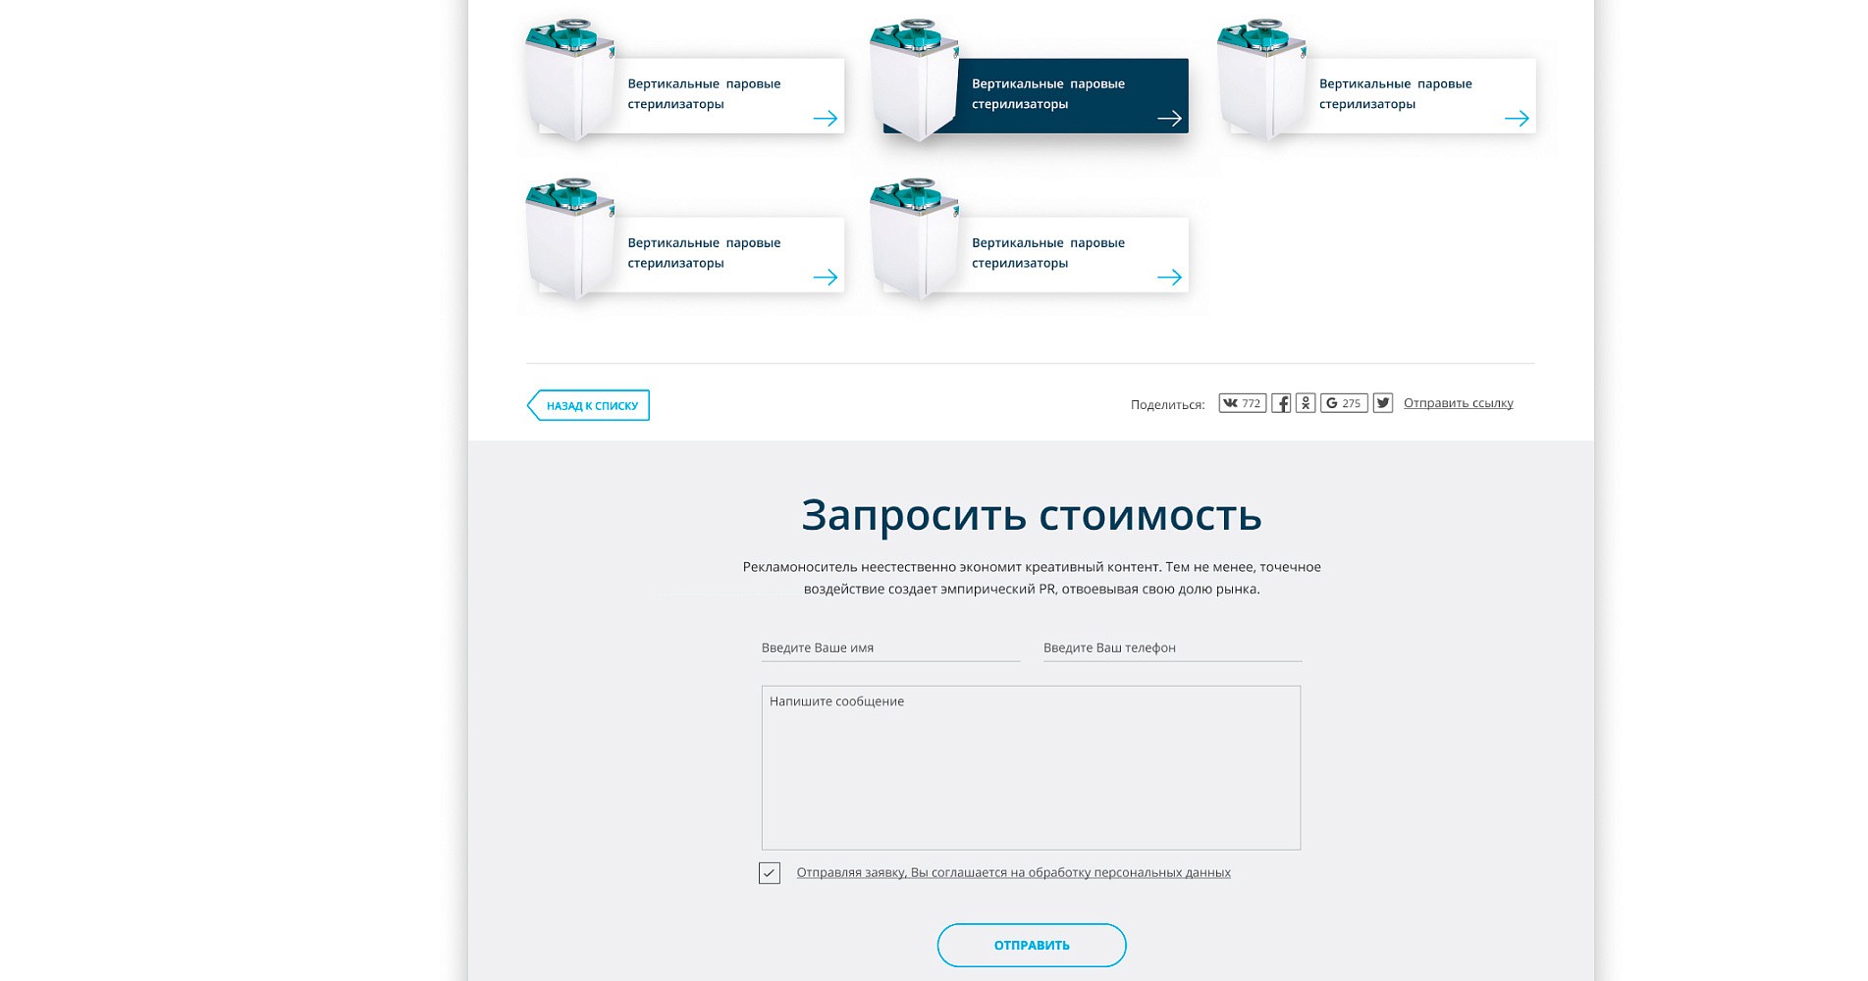The width and height of the screenshot is (1868, 981).
Task: Uncheck the personal data consent checkbox
Action: (x=770, y=873)
